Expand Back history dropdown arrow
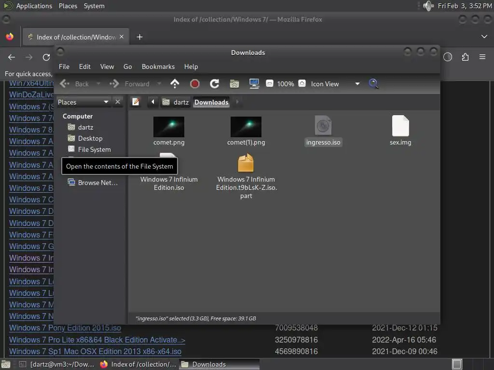The image size is (494, 370). click(x=98, y=84)
